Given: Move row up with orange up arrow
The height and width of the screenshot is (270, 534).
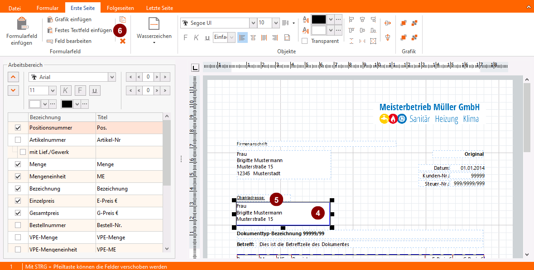Looking at the screenshot, I should (13, 77).
